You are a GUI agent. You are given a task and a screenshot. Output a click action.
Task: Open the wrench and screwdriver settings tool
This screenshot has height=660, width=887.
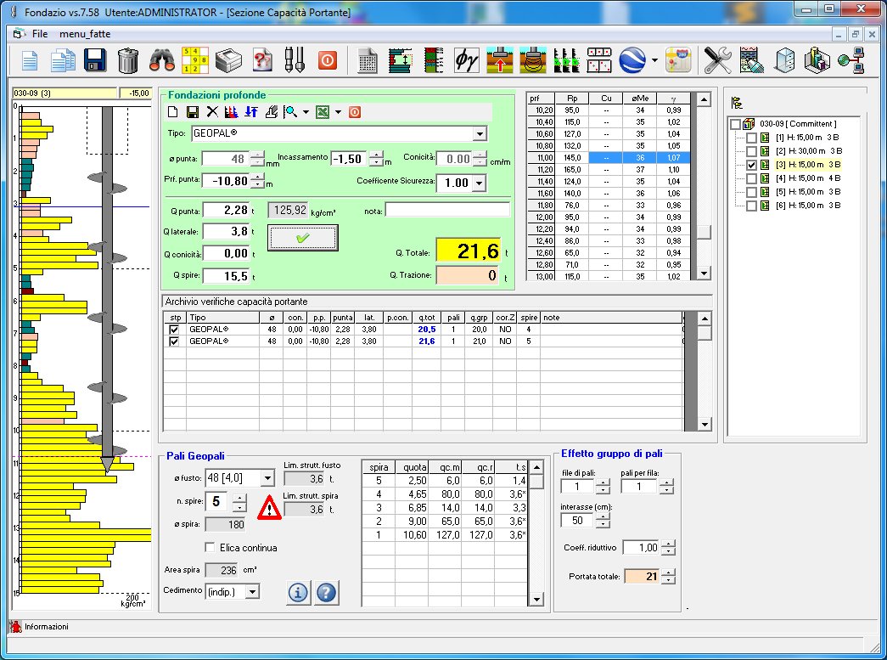click(x=717, y=60)
